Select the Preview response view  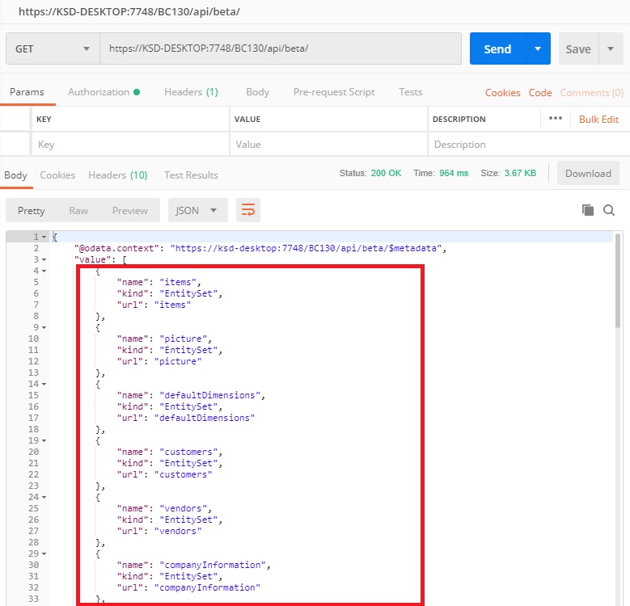click(x=129, y=210)
